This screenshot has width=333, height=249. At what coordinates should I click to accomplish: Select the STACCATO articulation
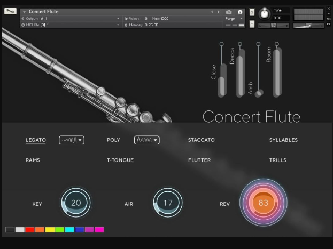(201, 140)
